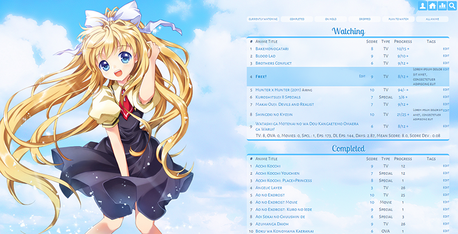The height and width of the screenshot is (234, 458).
Task: Open the Angelic Layer anime link
Action: coord(269,188)
